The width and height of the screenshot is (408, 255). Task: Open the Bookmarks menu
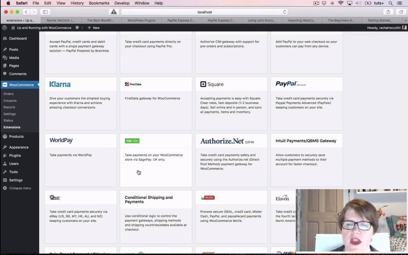tap(99, 3)
